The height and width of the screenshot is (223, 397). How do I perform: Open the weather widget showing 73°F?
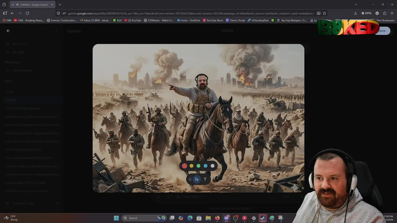point(11,218)
